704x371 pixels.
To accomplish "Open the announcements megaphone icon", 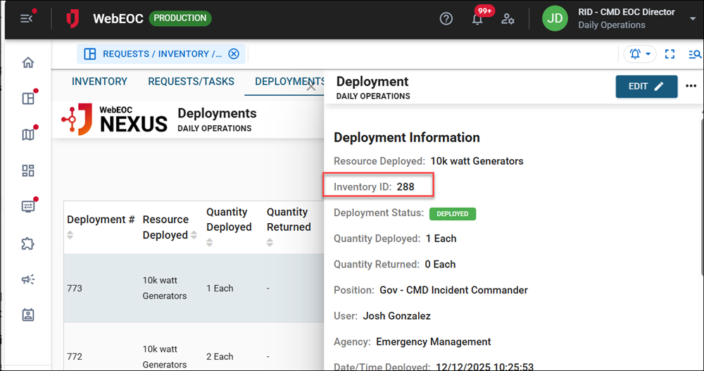I will (28, 279).
